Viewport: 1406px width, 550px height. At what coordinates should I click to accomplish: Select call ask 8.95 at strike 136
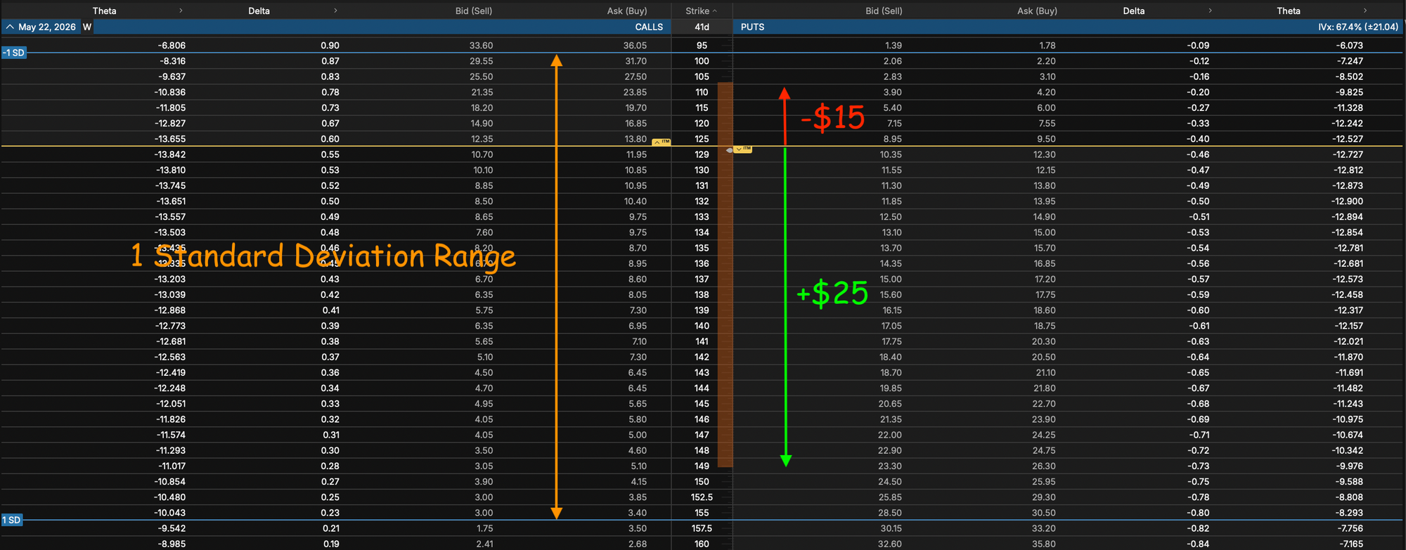(638, 263)
